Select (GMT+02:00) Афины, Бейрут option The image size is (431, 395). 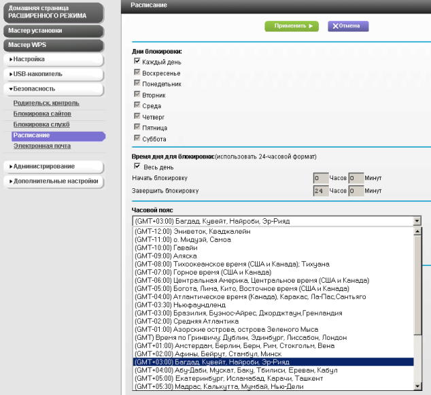273,354
